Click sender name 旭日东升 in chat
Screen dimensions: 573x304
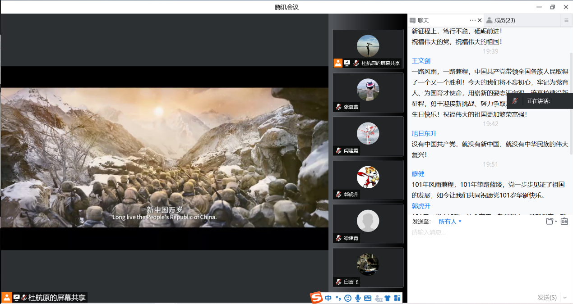pyautogui.click(x=424, y=133)
